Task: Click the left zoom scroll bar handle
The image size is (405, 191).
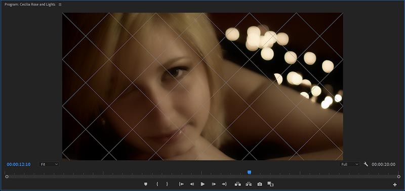Action: pyautogui.click(x=7, y=176)
